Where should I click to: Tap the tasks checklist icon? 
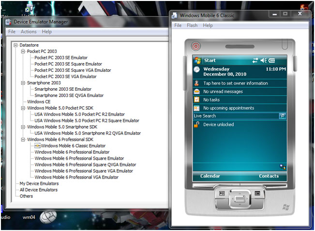(x=196, y=99)
